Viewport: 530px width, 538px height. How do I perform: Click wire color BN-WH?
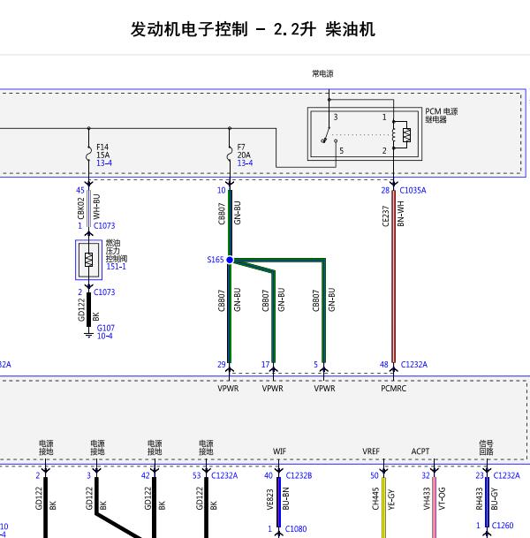click(401, 214)
